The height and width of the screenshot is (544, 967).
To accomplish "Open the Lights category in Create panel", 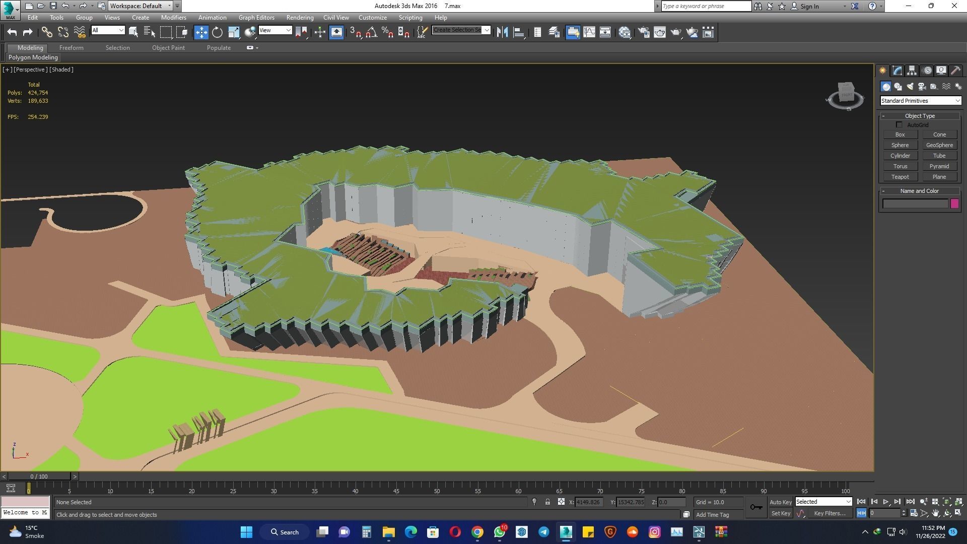I will click(910, 87).
